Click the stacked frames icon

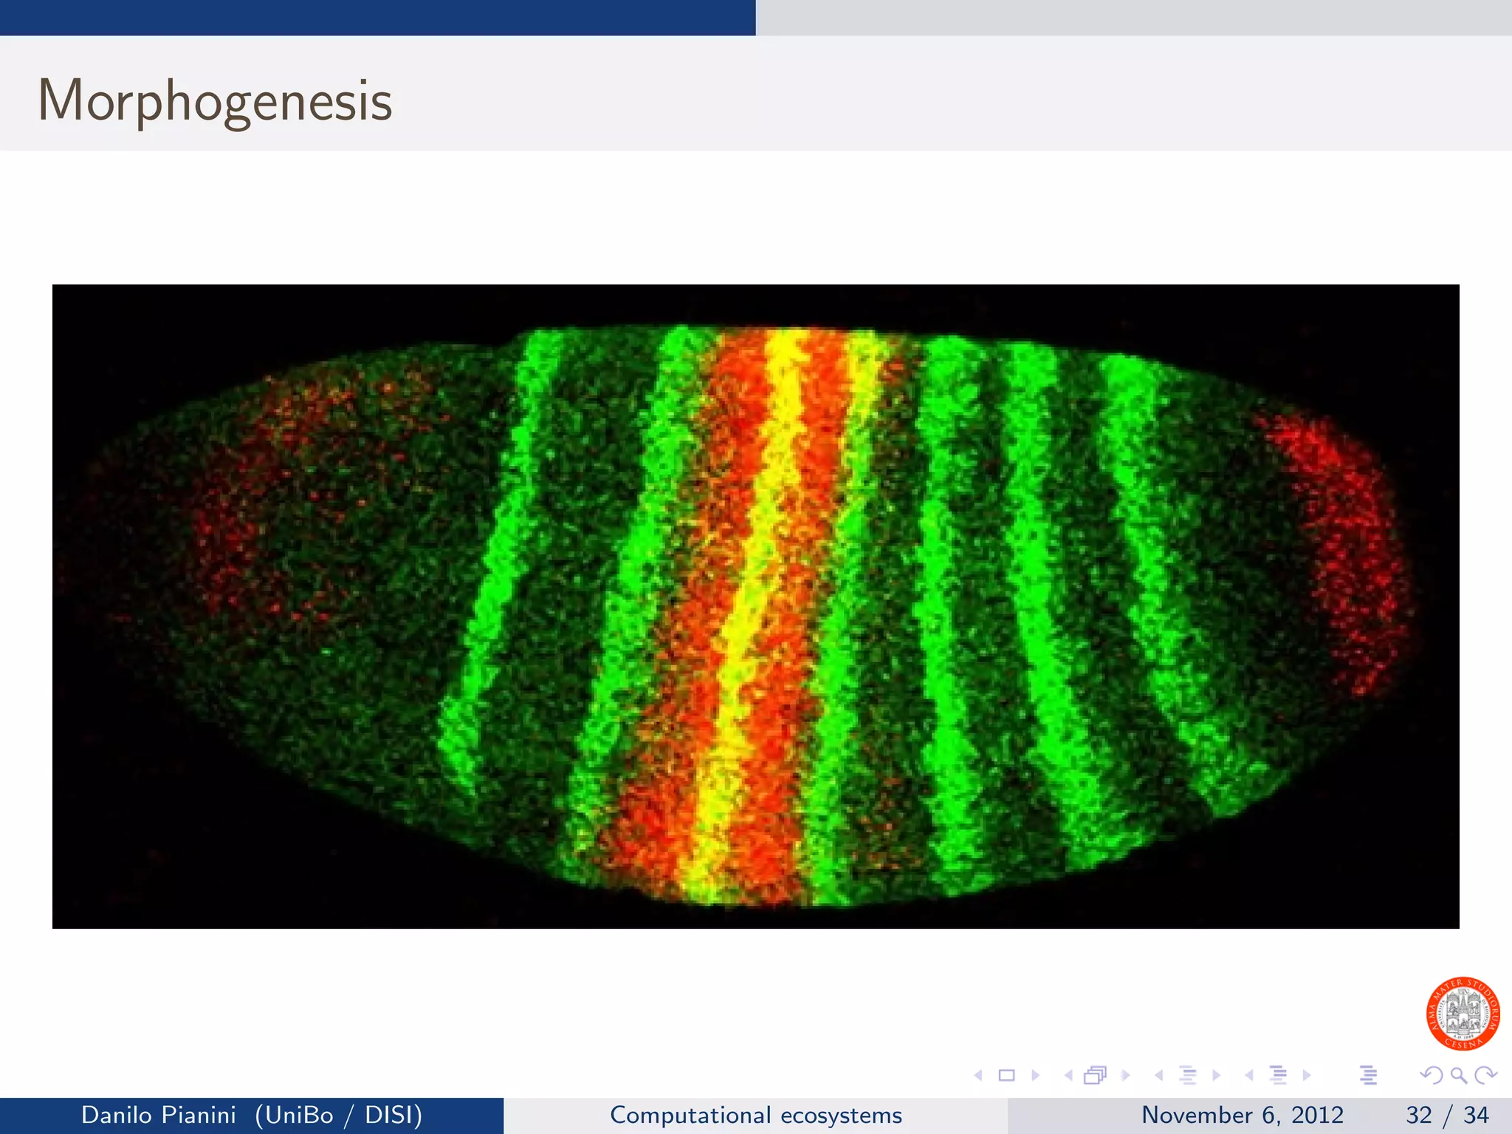tap(1095, 1076)
